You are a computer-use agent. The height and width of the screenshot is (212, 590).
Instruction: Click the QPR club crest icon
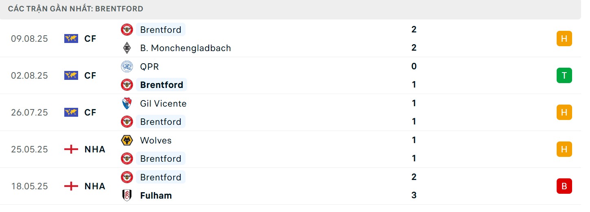coord(127,66)
